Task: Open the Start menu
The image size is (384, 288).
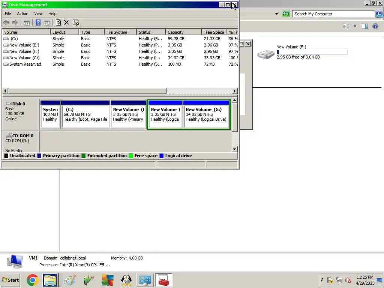Action: pyautogui.click(x=10, y=280)
